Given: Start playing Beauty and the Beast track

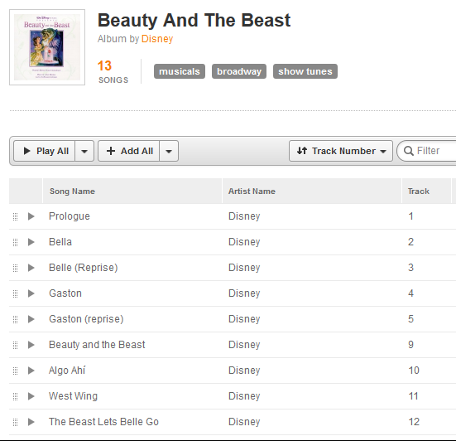Looking at the screenshot, I should 31,345.
